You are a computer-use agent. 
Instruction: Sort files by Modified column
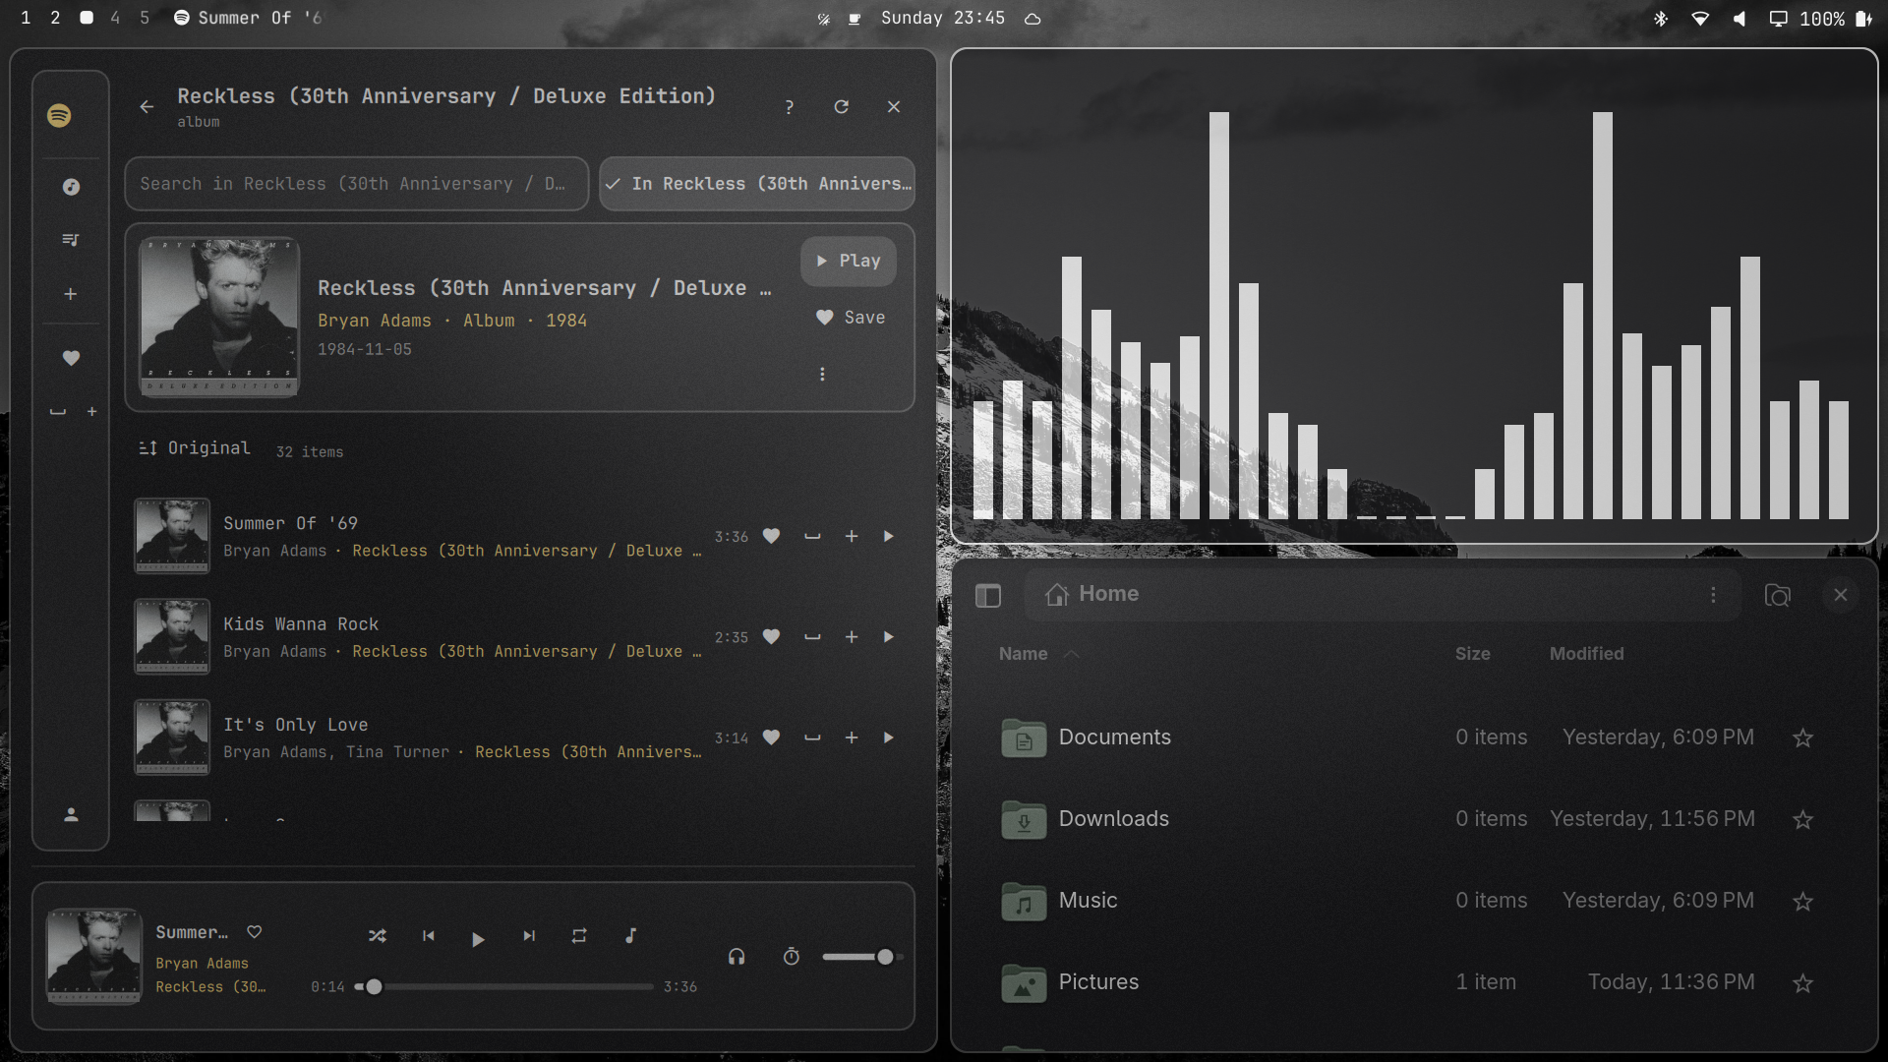(x=1587, y=654)
